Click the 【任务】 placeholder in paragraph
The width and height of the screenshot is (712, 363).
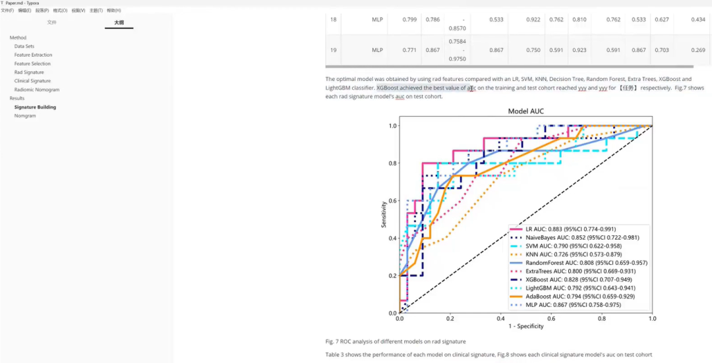coord(628,88)
